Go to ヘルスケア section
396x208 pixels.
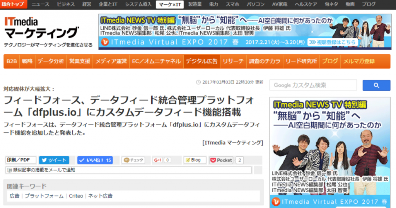[306, 4]
